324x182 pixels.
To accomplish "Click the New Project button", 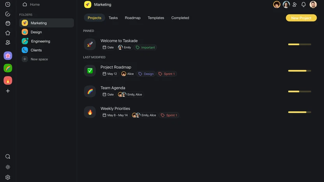I will click(x=301, y=18).
